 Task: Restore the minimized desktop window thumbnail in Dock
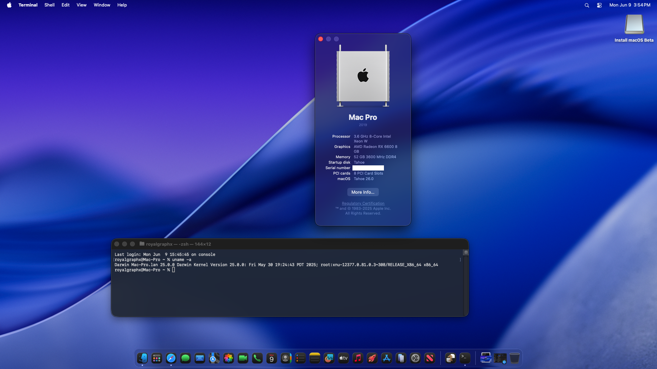click(x=486, y=358)
